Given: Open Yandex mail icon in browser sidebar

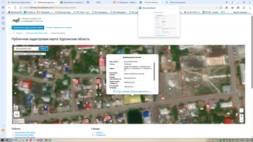Looking at the screenshot, I should click(x=3, y=131).
